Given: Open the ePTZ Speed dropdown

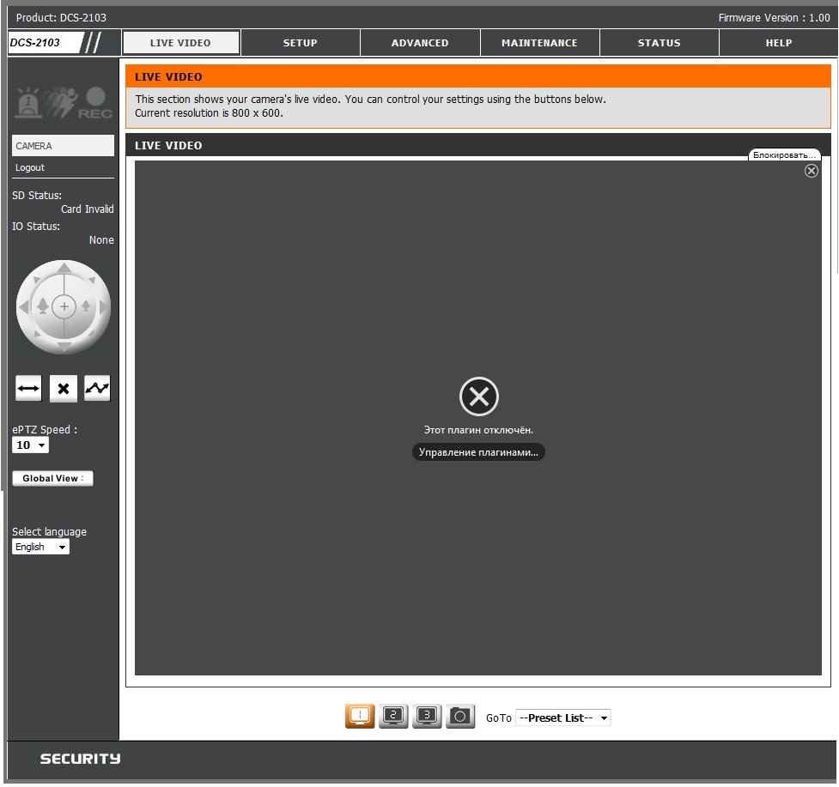Looking at the screenshot, I should (x=31, y=445).
